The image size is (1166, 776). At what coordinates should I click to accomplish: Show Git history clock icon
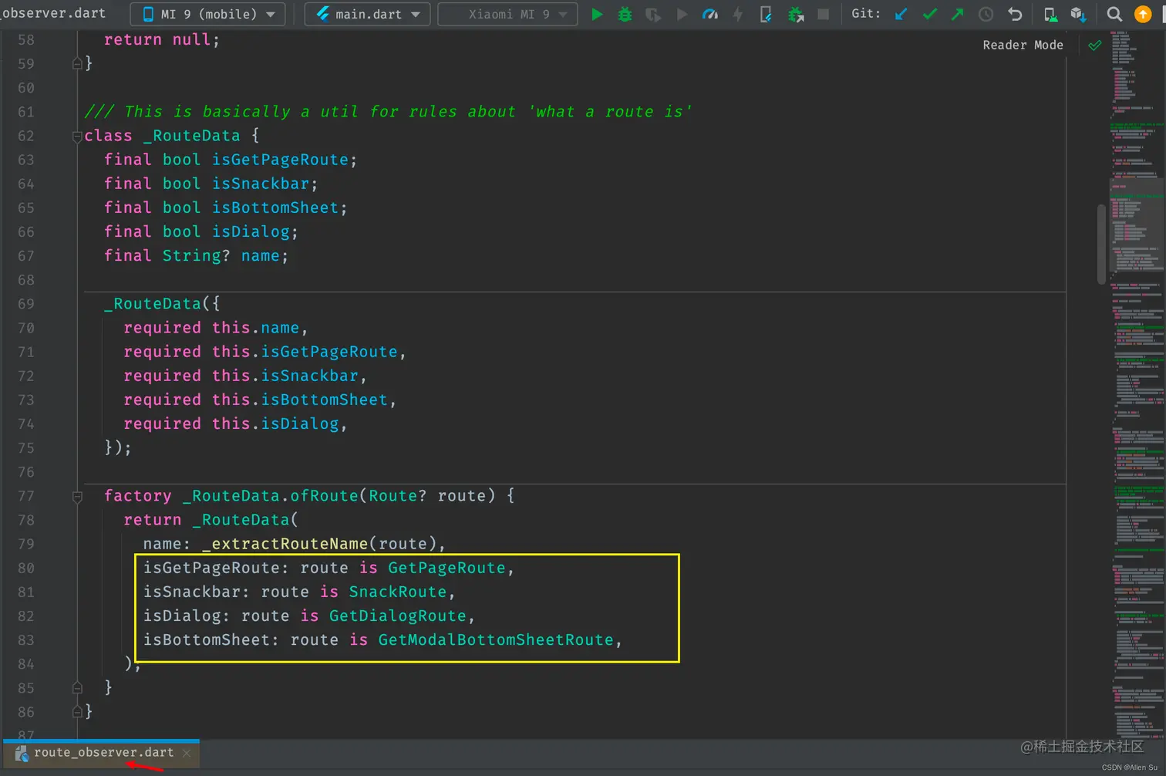point(986,14)
